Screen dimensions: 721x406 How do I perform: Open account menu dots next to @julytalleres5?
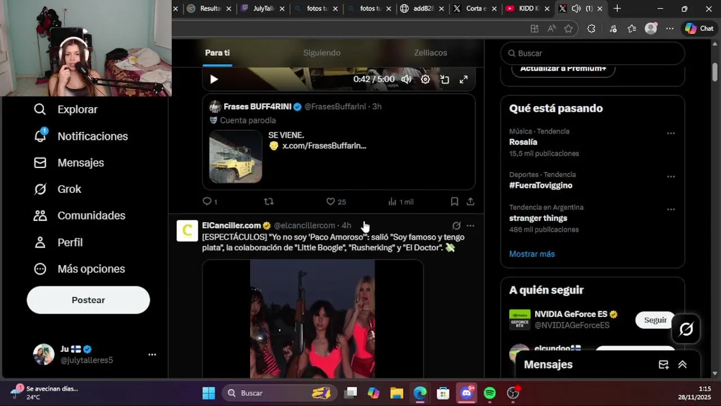[152, 355]
